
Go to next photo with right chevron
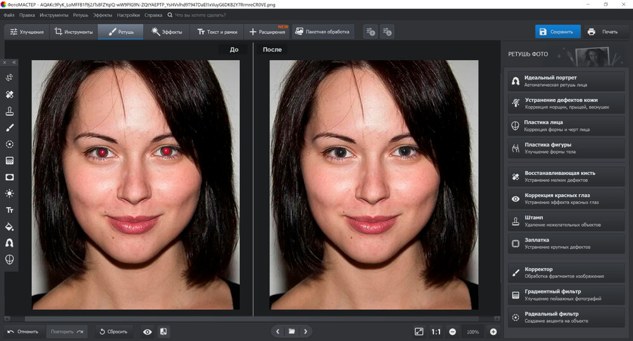tap(306, 331)
